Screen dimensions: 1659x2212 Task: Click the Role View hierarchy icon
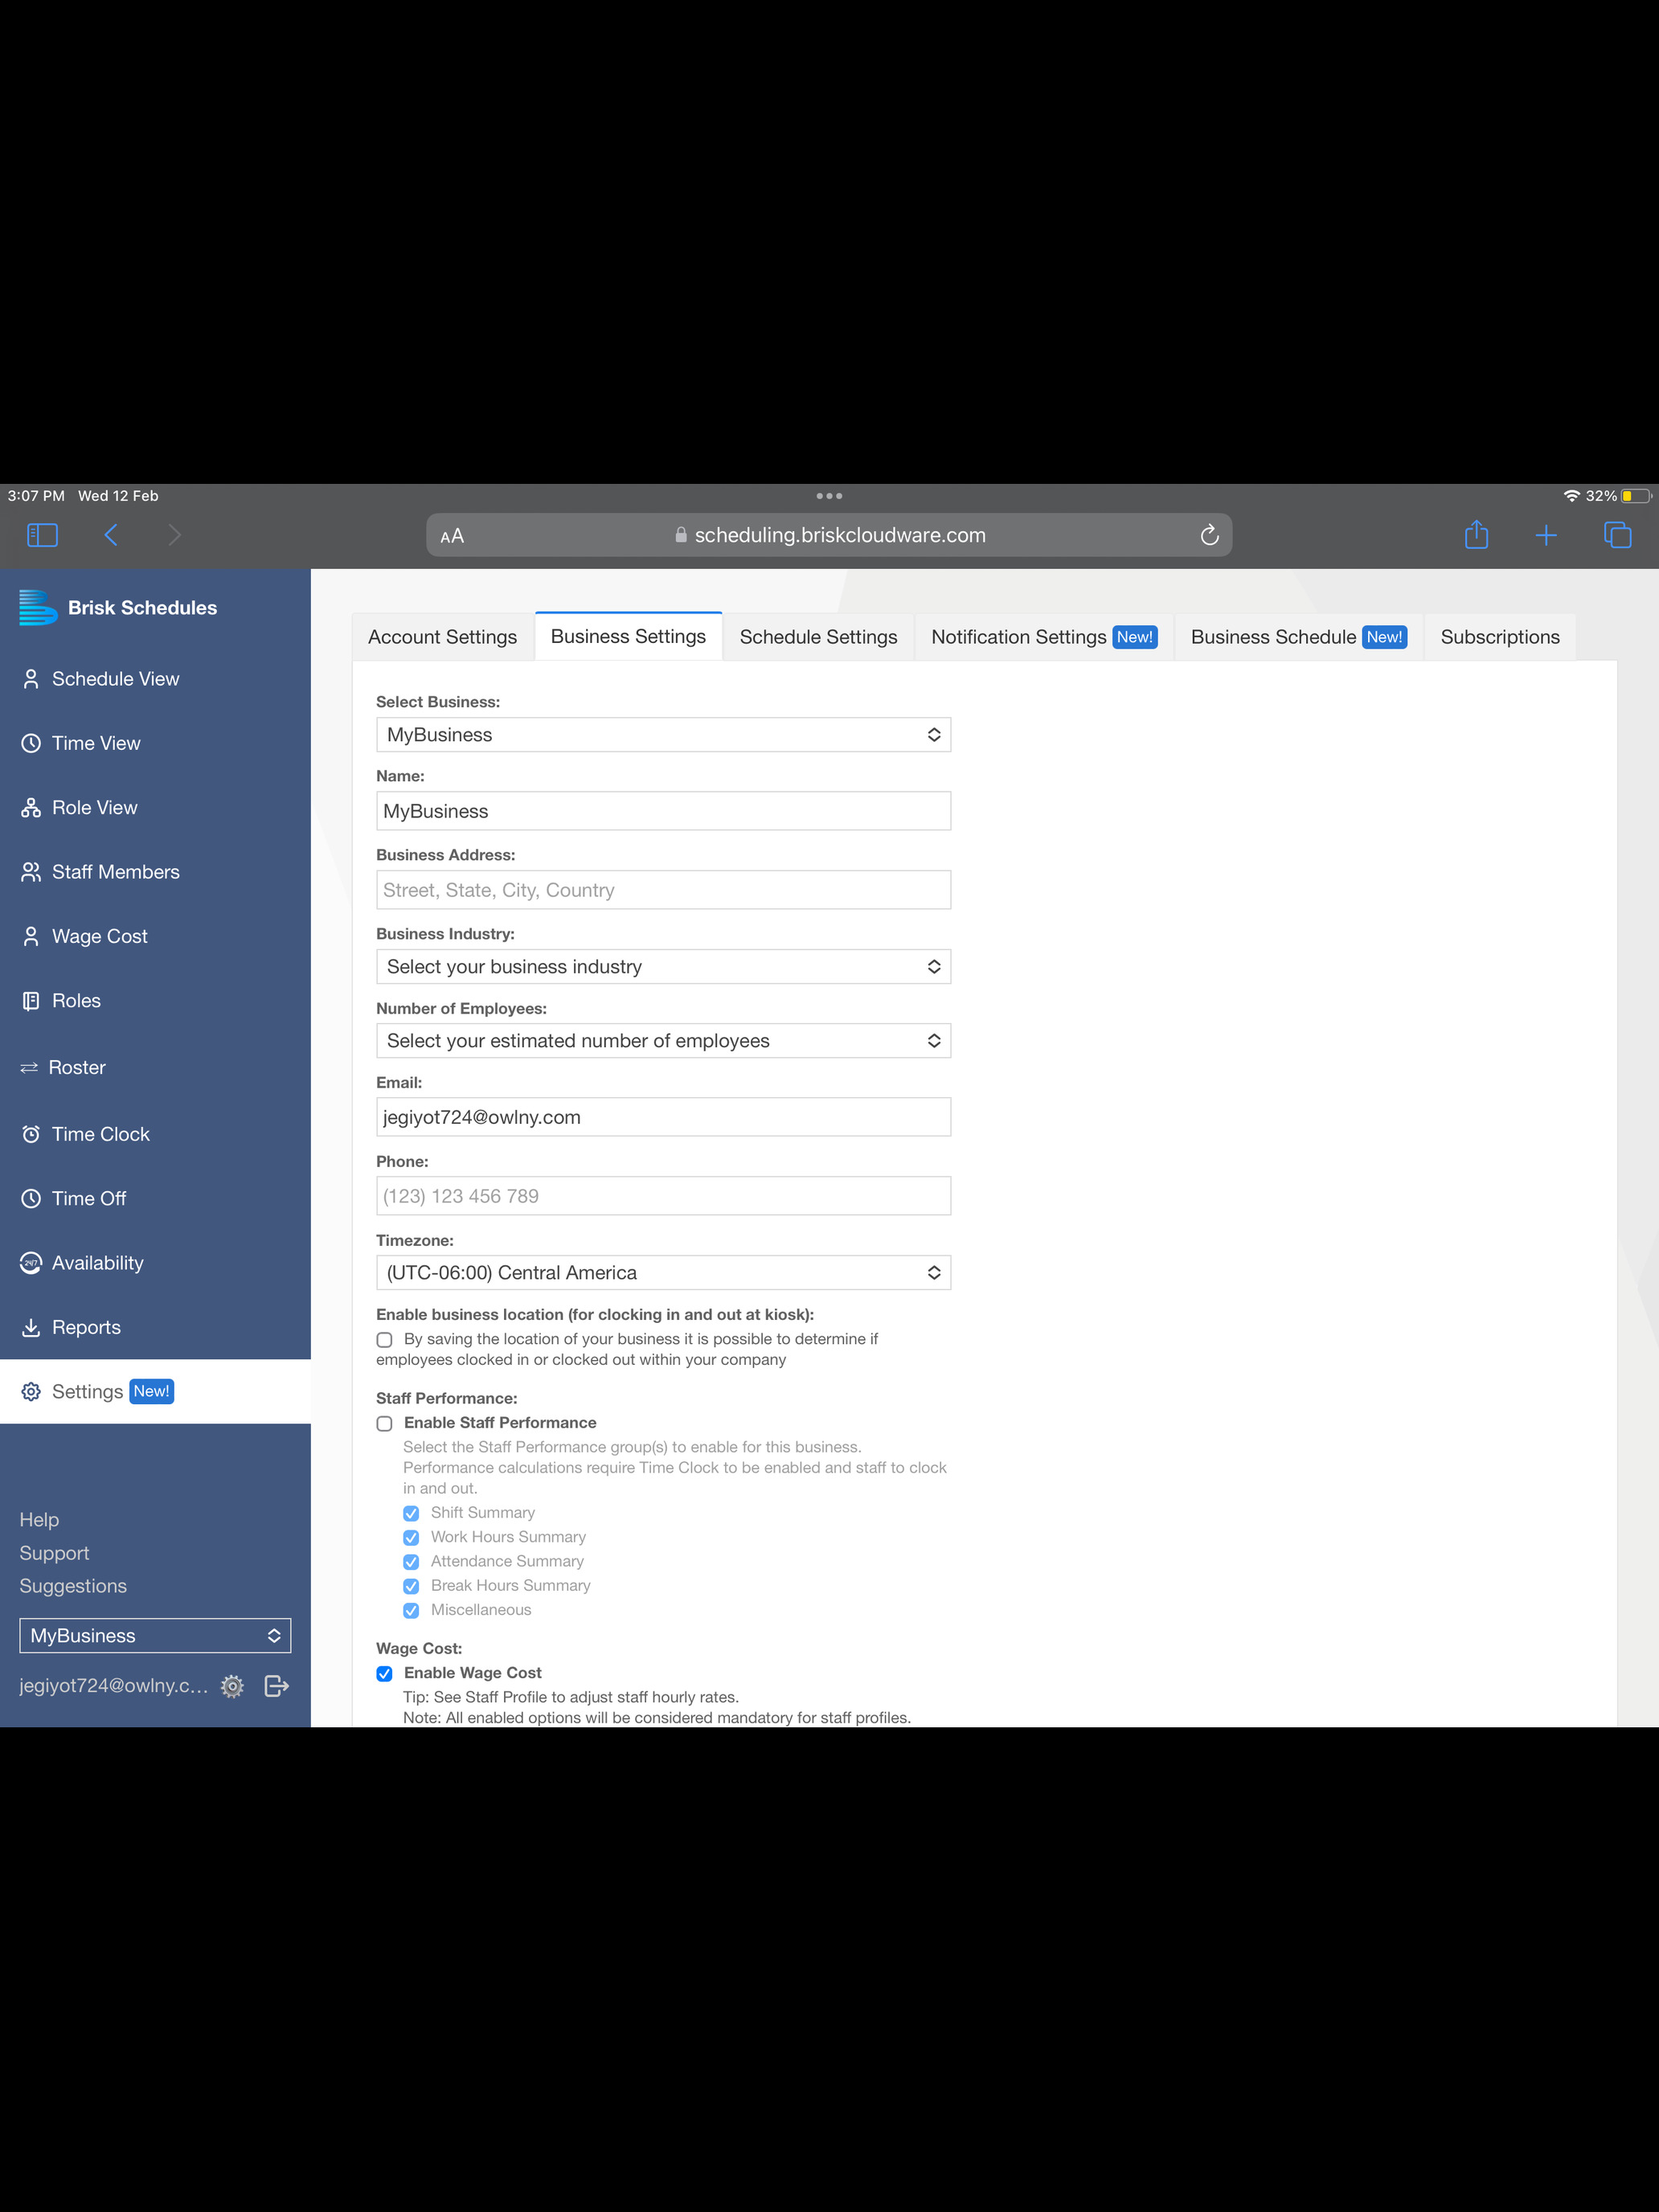tap(31, 808)
